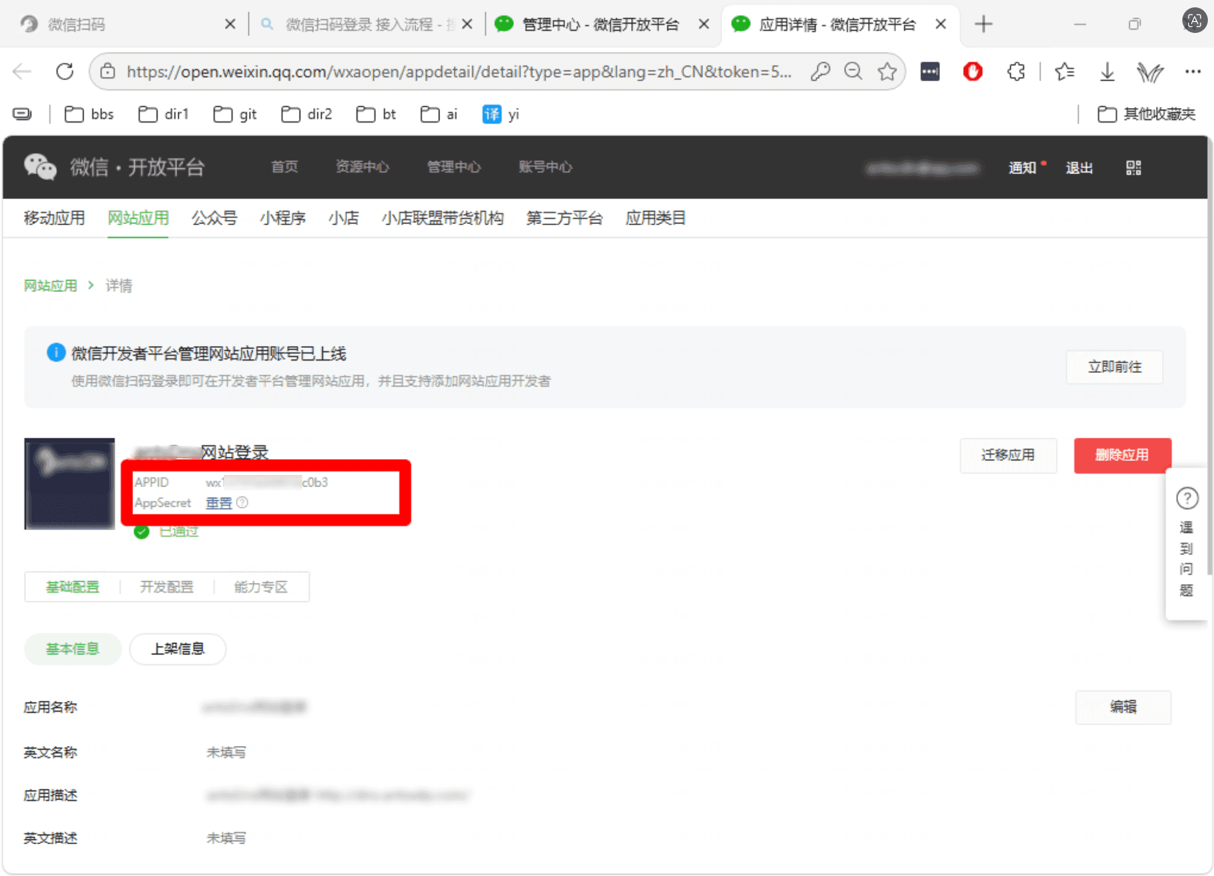The width and height of the screenshot is (1214, 876).
Task: Select the 小程序 tab
Action: (283, 218)
